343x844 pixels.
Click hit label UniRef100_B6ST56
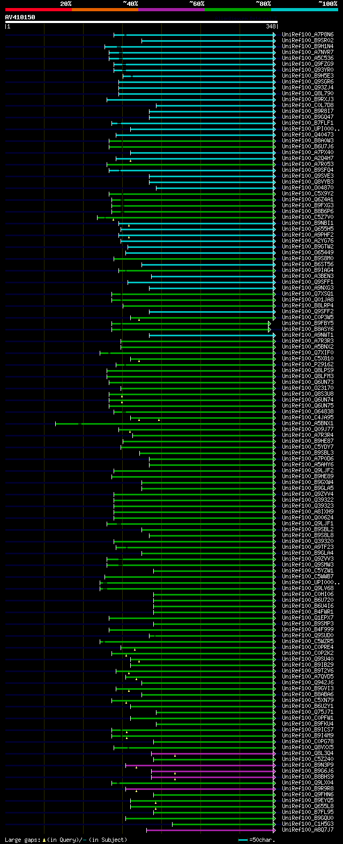(x=308, y=265)
